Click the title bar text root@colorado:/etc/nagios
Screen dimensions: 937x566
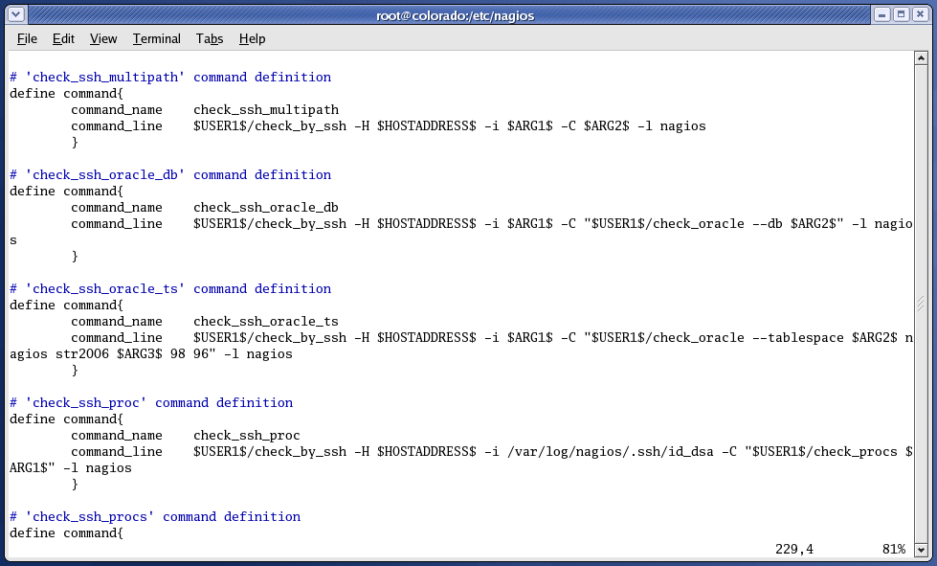point(456,15)
